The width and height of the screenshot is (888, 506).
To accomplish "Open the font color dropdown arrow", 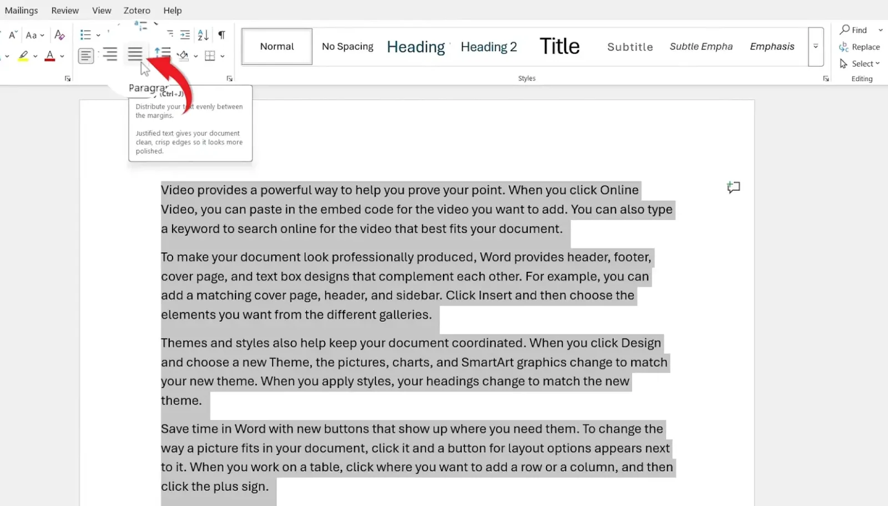I will click(62, 56).
